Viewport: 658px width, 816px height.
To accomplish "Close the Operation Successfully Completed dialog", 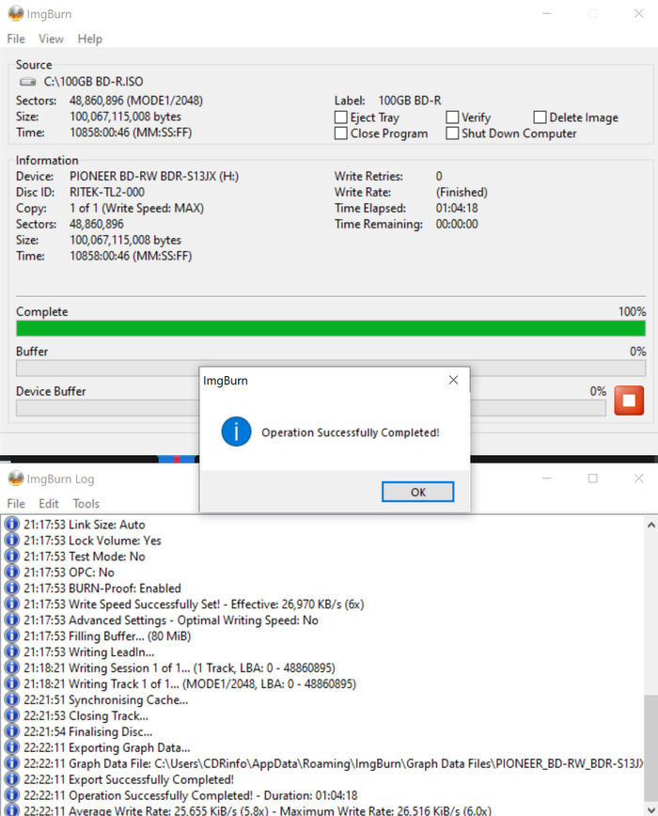I will click(453, 381).
